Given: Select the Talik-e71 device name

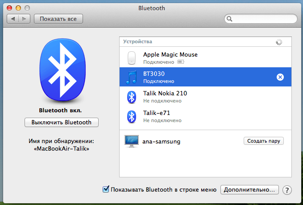Looking at the screenshot, I should pos(157,113).
